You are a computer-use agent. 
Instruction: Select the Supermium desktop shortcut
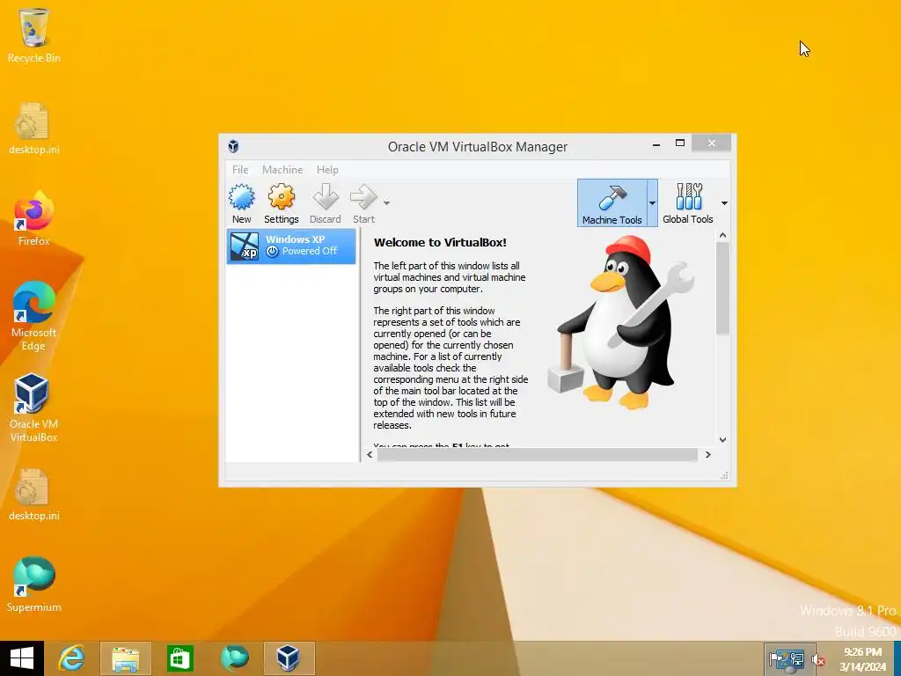(x=34, y=584)
